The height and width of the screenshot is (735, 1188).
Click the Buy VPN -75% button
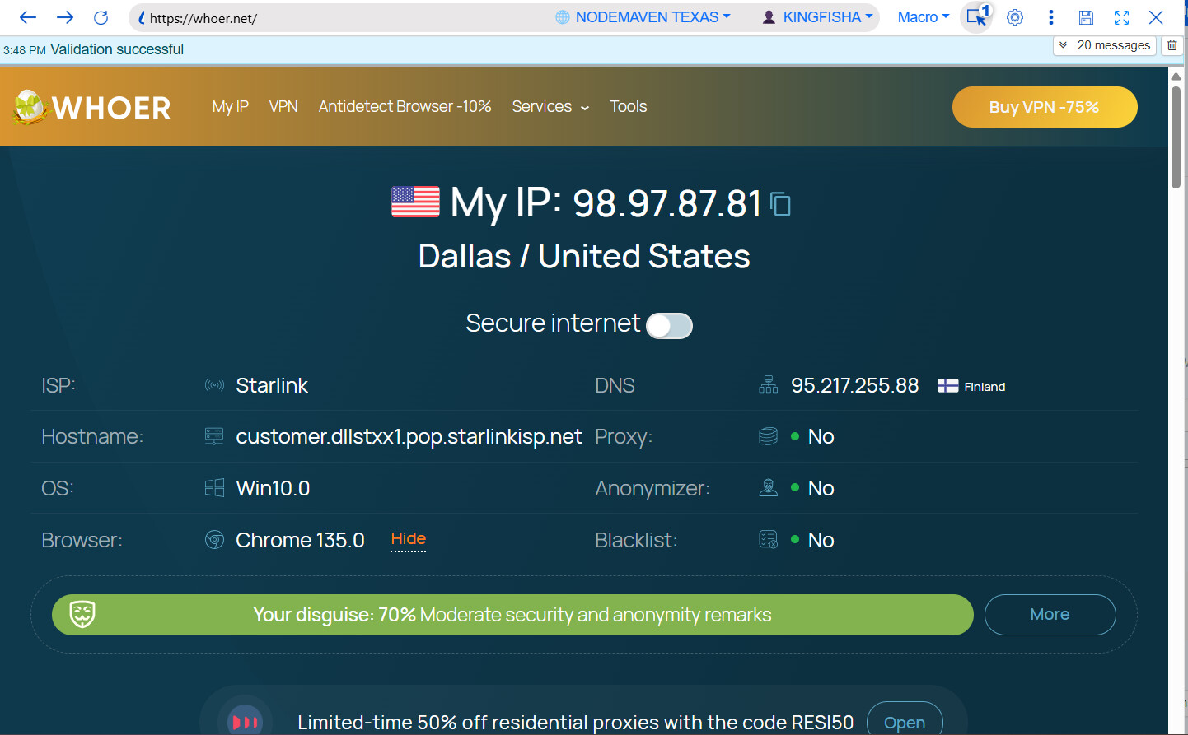[1045, 107]
